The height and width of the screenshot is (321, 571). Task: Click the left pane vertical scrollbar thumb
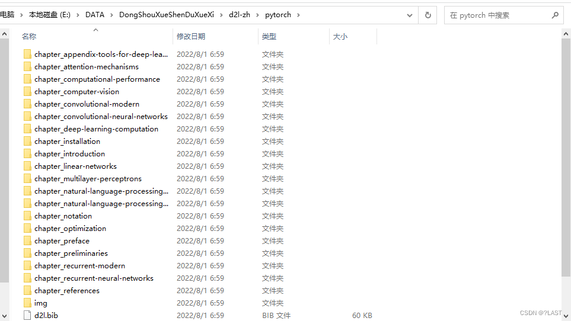pos(4,160)
